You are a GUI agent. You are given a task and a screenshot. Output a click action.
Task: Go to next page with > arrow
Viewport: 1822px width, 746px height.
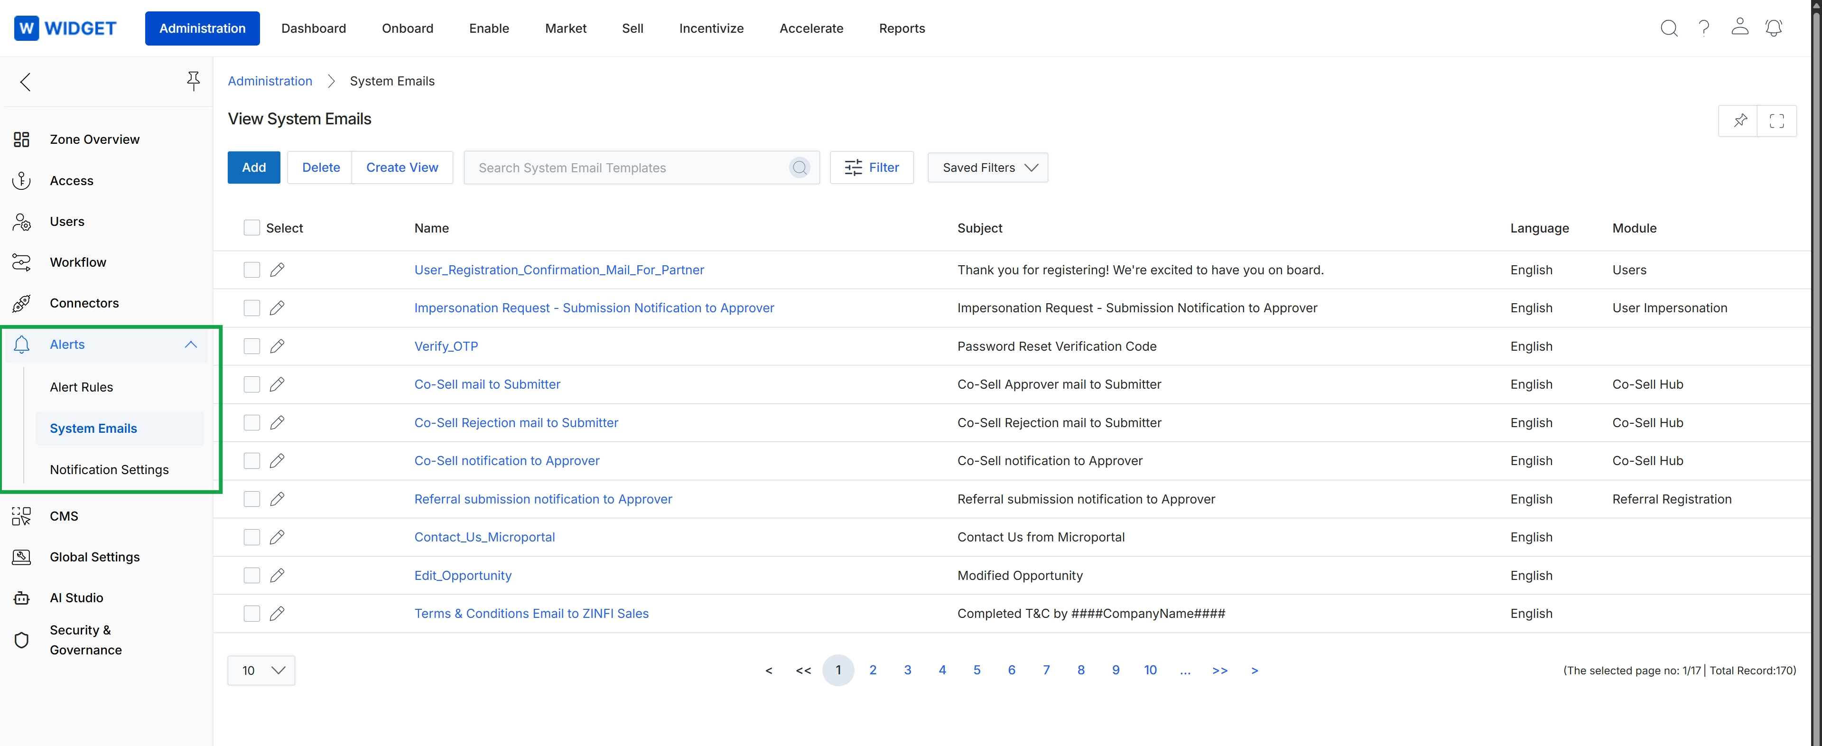pos(1254,671)
